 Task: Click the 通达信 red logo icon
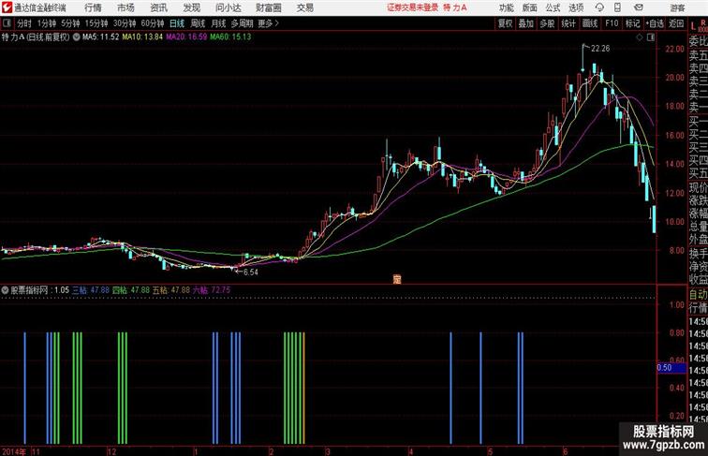tap(7, 7)
